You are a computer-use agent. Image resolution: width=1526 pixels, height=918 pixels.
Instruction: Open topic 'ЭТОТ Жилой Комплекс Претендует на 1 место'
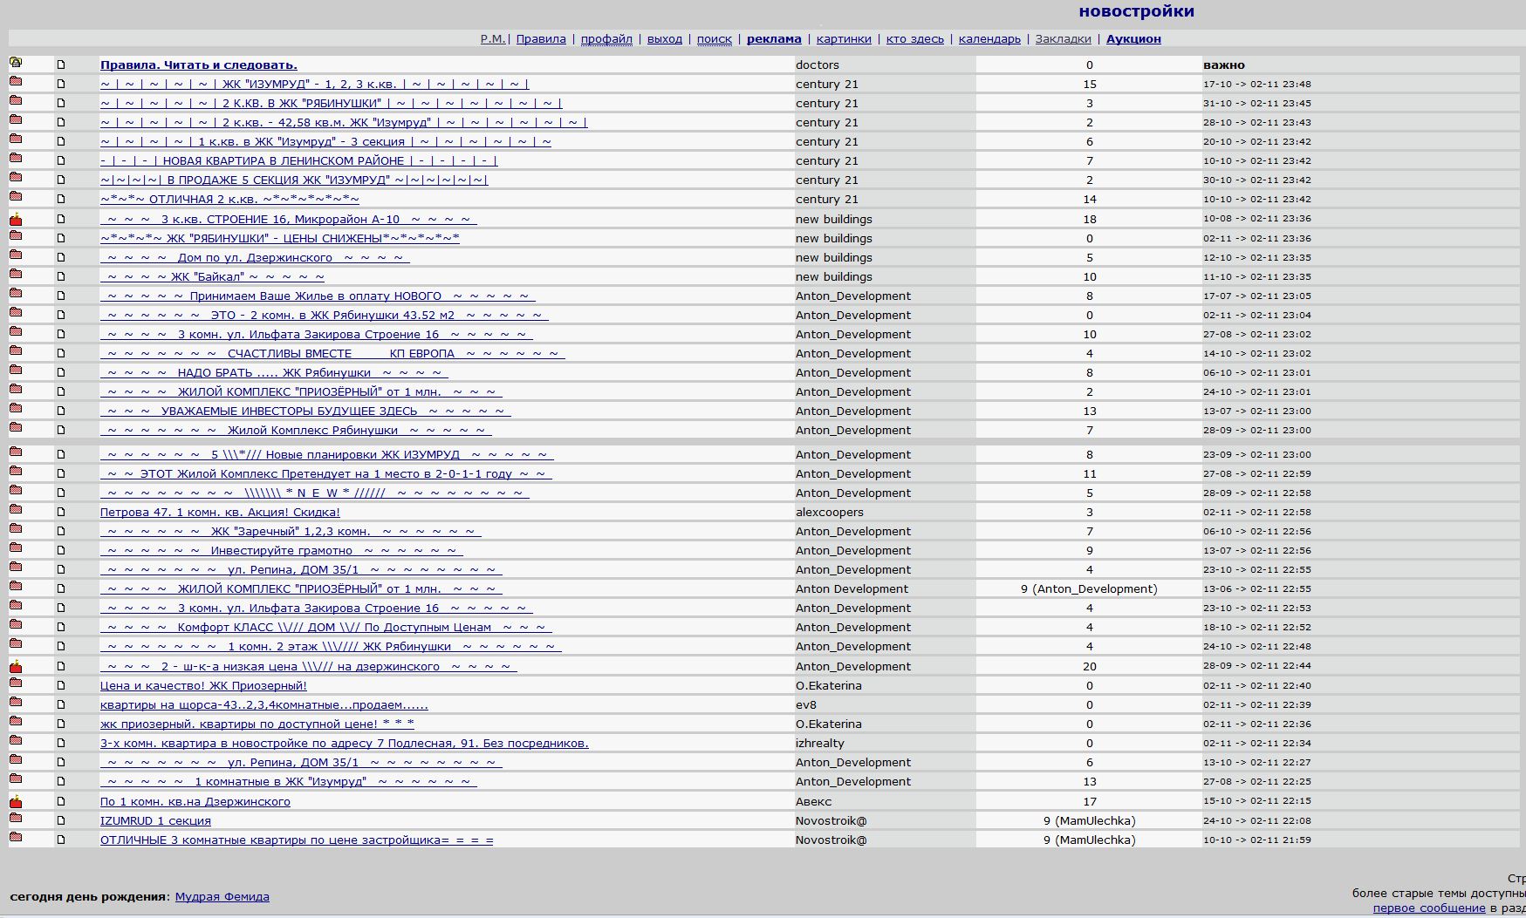[x=326, y=474]
